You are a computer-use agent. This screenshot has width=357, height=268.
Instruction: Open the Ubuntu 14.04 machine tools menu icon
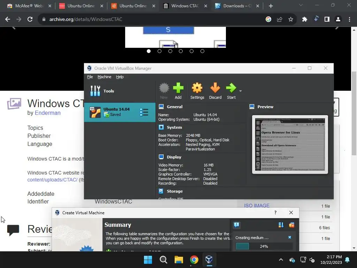click(144, 112)
